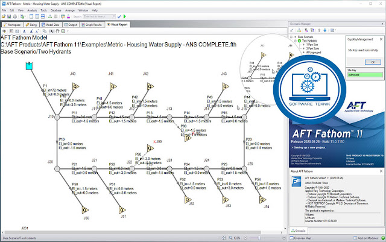This screenshot has height=242, width=386.
Task: Open the Tools menu
Action: (x=43, y=10)
